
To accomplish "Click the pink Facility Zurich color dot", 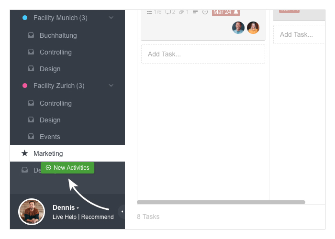I will [x=25, y=86].
